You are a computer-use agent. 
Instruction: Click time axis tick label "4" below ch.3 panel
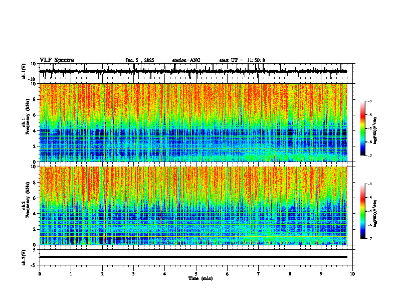click(x=165, y=274)
